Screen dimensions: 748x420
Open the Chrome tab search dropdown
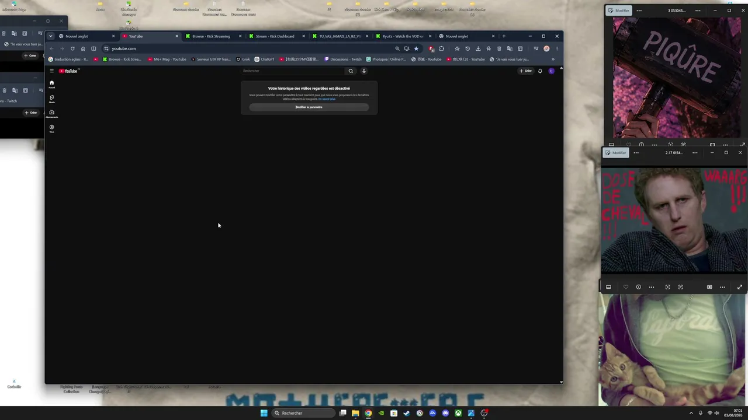pyautogui.click(x=51, y=36)
